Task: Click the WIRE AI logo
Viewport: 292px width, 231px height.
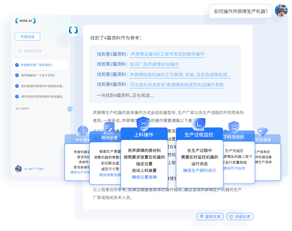Action: 25,21
